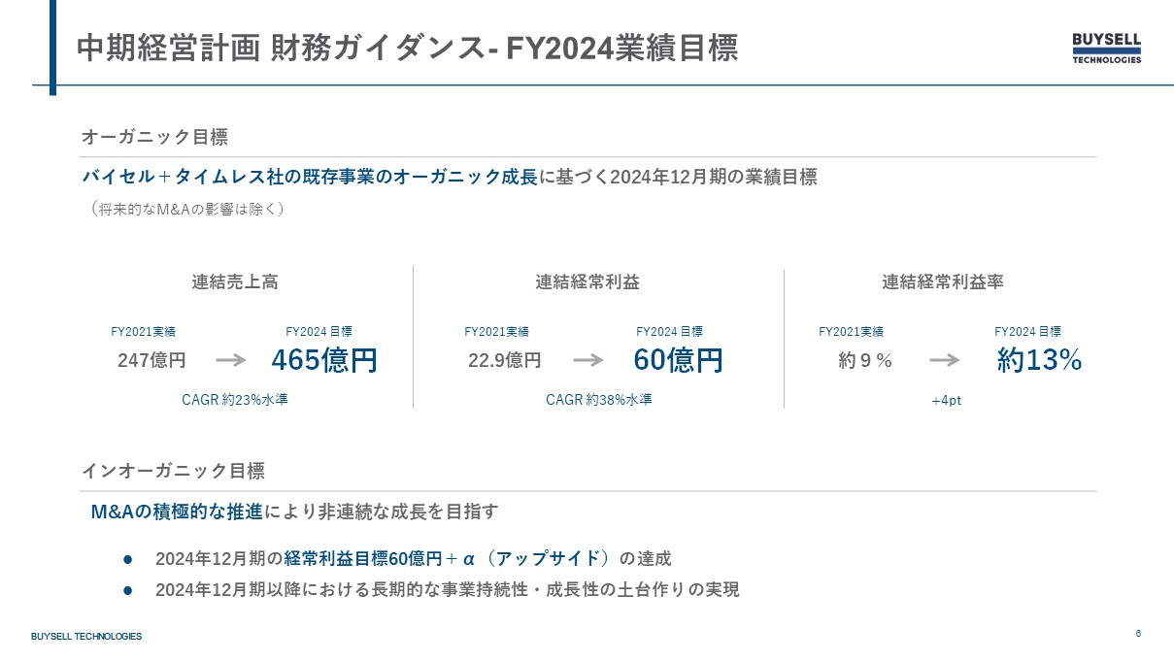The image size is (1174, 661).
Task: Click the 連結経常利益率 column heading
Action: tap(942, 282)
